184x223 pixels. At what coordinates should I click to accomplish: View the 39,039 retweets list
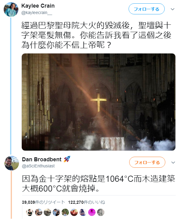point(43,202)
